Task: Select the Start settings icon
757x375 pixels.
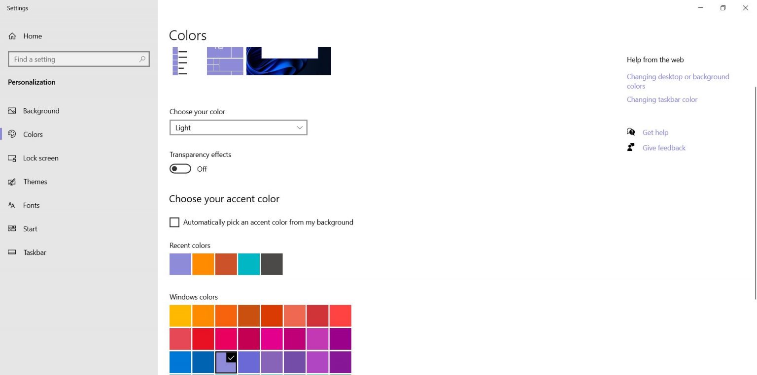Action: (12, 229)
